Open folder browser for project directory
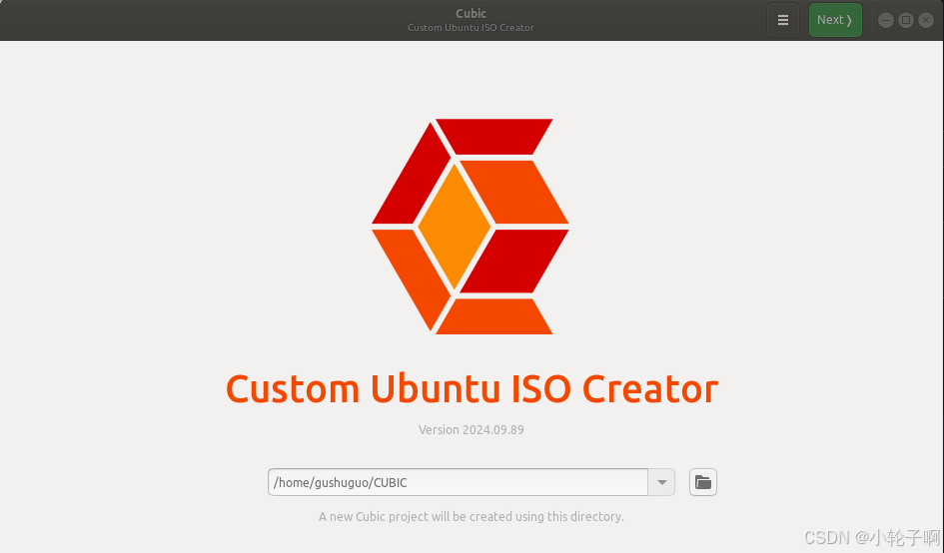The width and height of the screenshot is (944, 553). click(x=702, y=482)
